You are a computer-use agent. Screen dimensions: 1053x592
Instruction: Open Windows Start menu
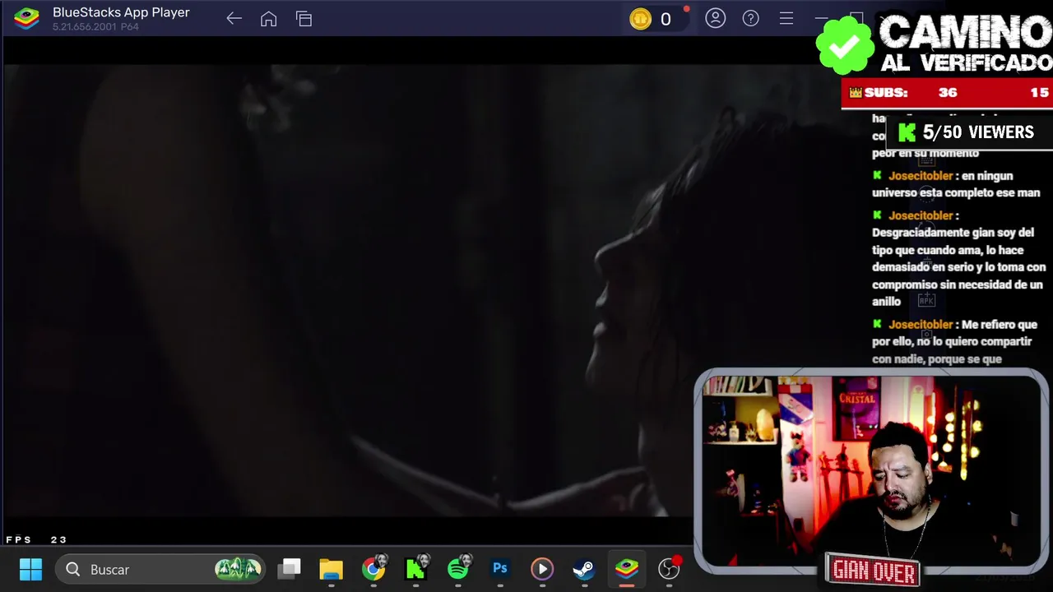click(x=30, y=569)
